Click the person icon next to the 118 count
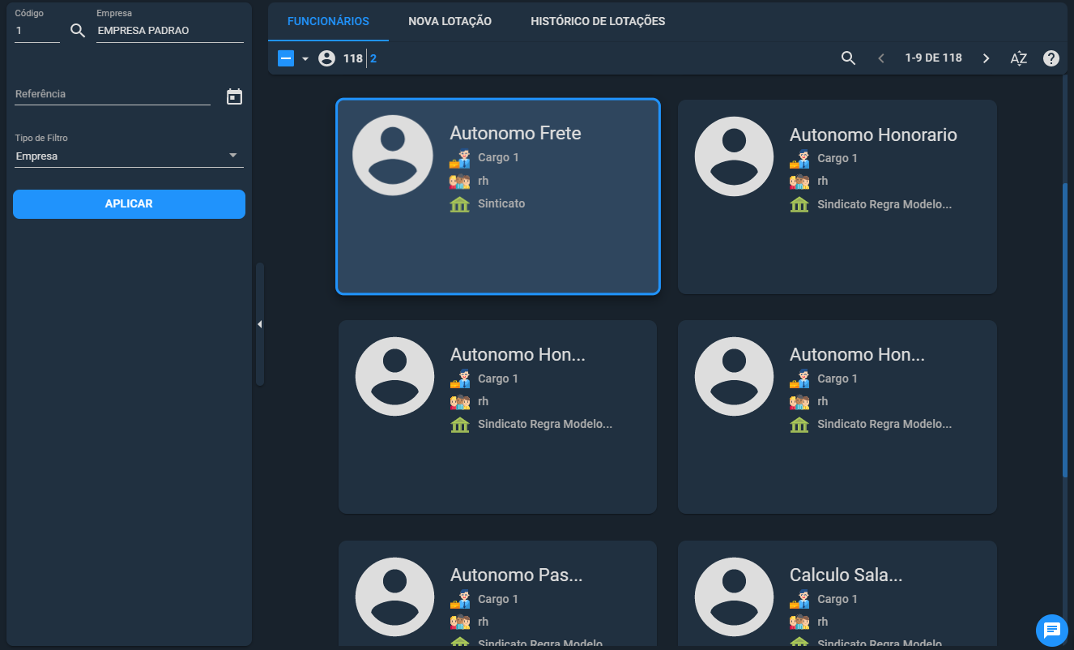 [x=326, y=58]
